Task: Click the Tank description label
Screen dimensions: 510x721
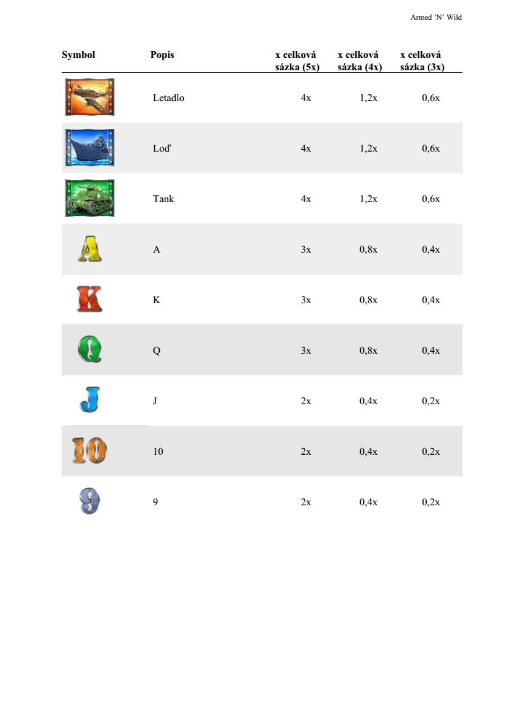Action: click(163, 198)
